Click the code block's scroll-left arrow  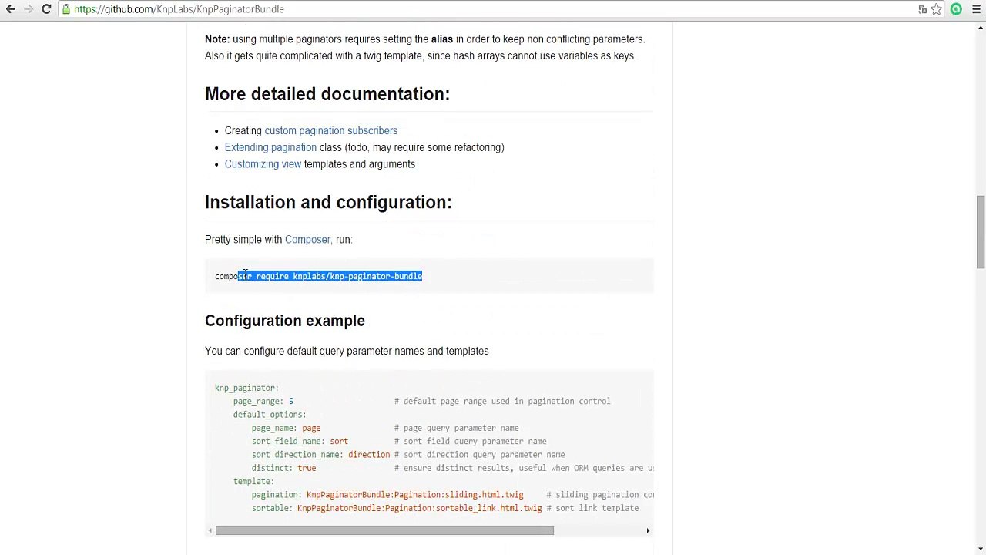210,530
